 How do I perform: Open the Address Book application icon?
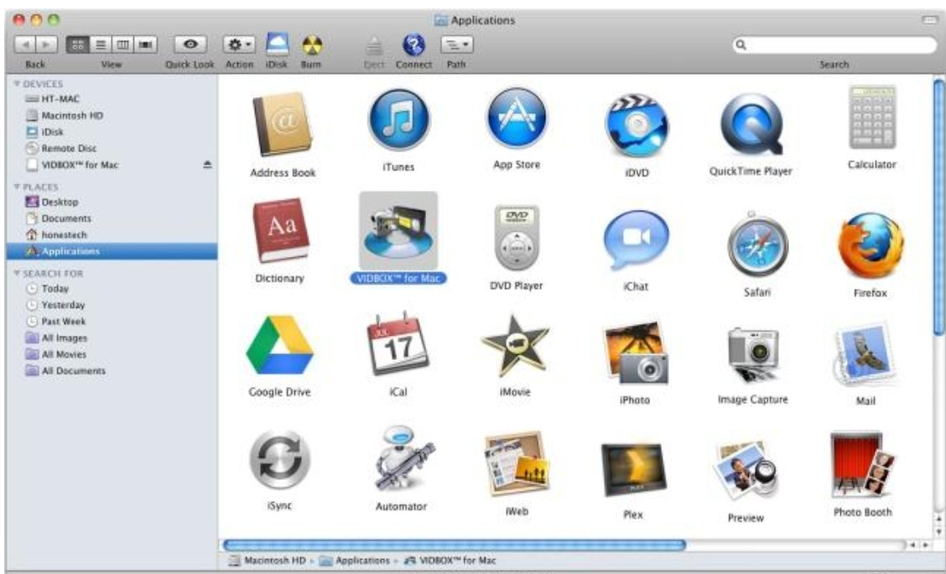coord(281,124)
